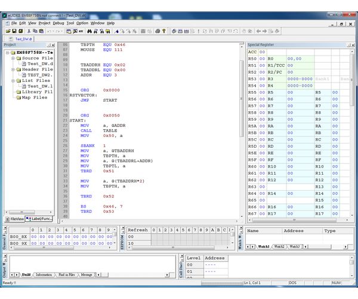This screenshot has height=299, width=358.
Task: Close the Project panel with its X icon
Action: (53, 45)
